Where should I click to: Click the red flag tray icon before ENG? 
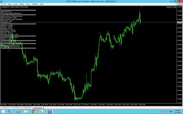coord(167,112)
